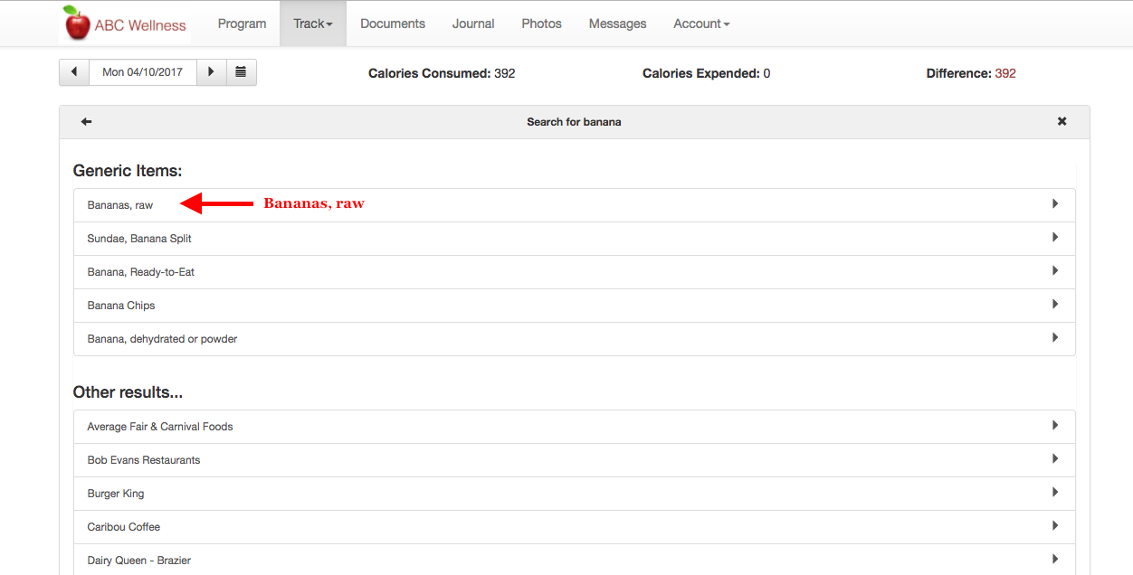The width and height of the screenshot is (1133, 575).
Task: Open the Account dropdown menu
Action: [x=701, y=24]
